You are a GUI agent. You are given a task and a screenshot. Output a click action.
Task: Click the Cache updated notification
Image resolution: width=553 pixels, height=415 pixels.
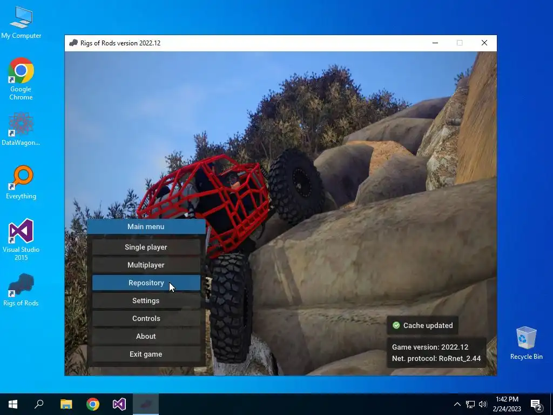[x=422, y=325]
